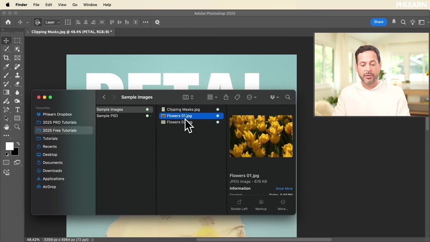Screen dimensions: 430x242
Task: Click the Share button
Action: [378, 22]
